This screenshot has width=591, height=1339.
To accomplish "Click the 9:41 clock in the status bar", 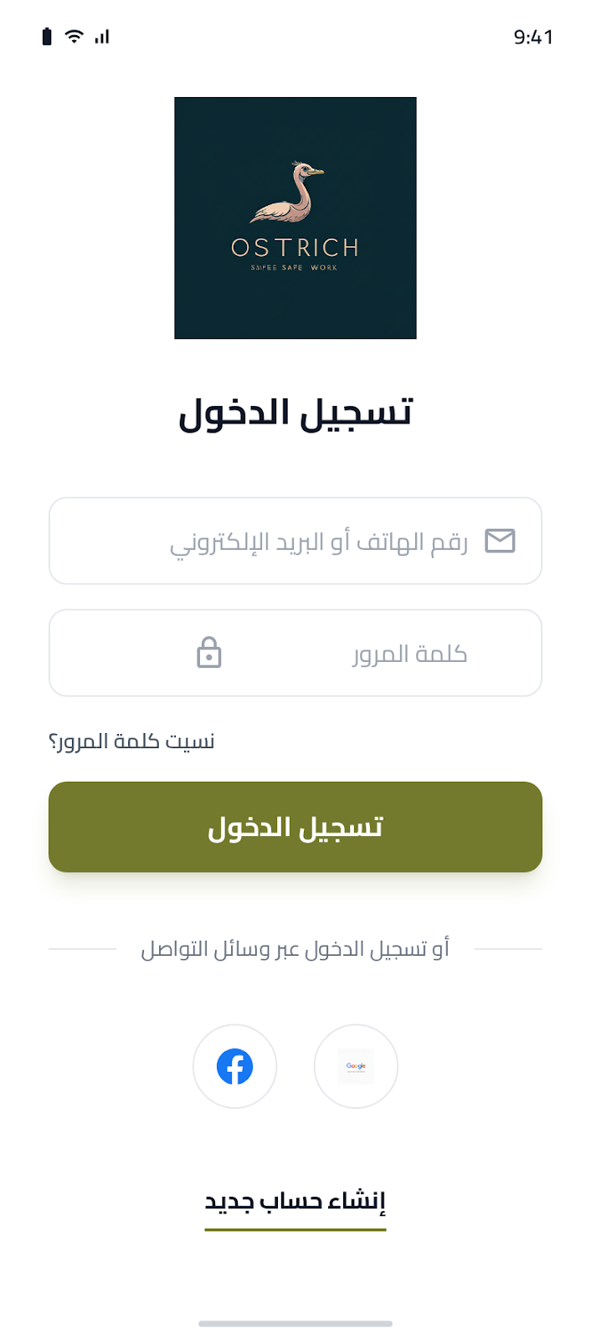I will (x=533, y=37).
